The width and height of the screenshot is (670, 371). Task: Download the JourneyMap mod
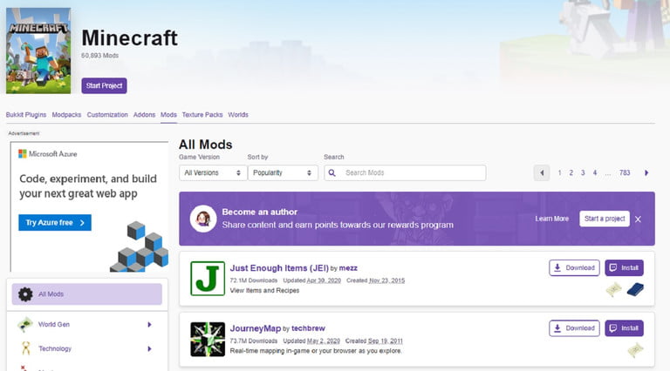574,328
